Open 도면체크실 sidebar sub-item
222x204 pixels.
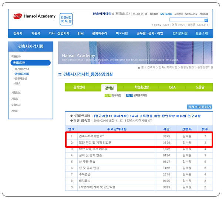pyautogui.click(x=20, y=78)
